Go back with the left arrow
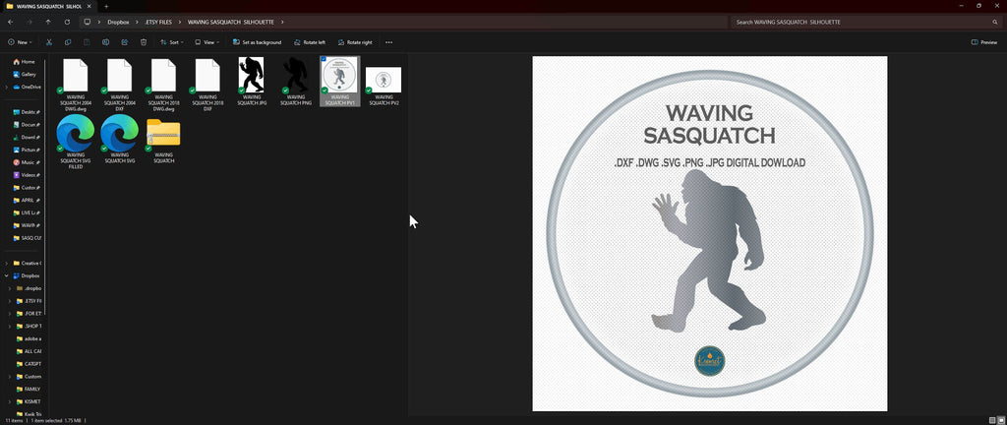1007x425 pixels. (x=10, y=22)
